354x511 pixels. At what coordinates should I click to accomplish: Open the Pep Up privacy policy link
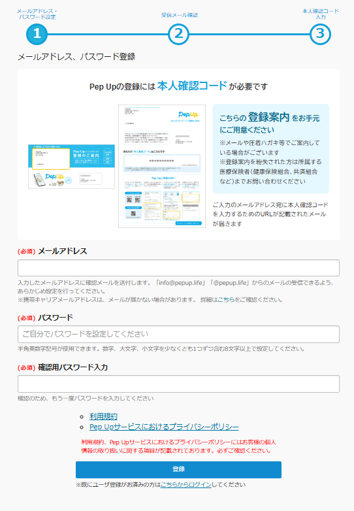[x=164, y=427]
